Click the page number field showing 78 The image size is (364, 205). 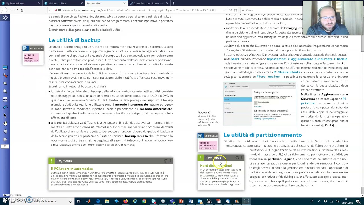(5, 146)
